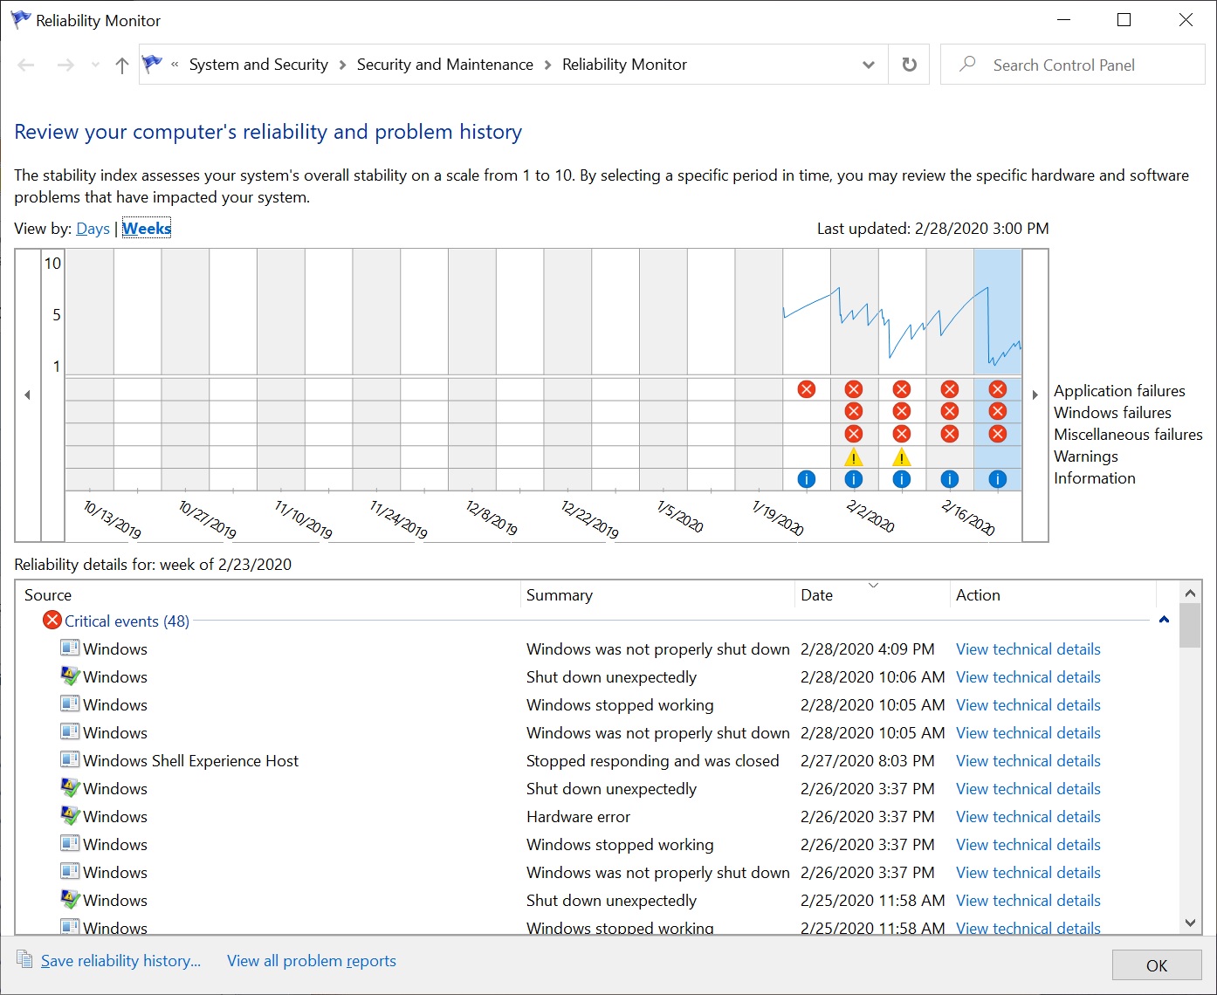Viewport: 1217px width, 995px height.
Task: View technical details for Hardware error event
Action: pyautogui.click(x=1028, y=817)
